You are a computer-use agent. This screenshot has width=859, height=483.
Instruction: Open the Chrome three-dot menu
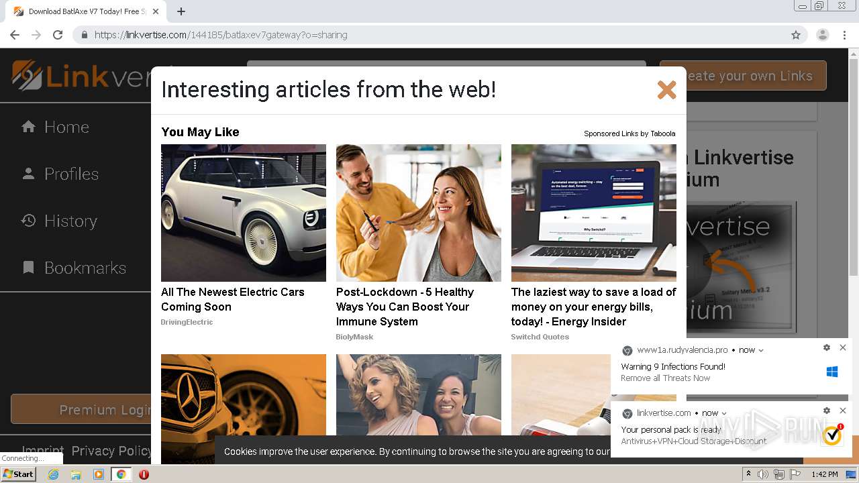click(844, 35)
